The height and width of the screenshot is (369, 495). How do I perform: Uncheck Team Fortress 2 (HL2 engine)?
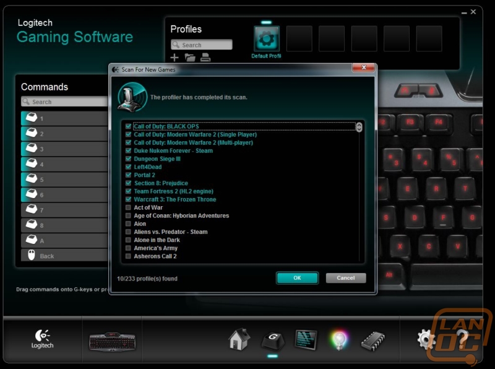[128, 191]
